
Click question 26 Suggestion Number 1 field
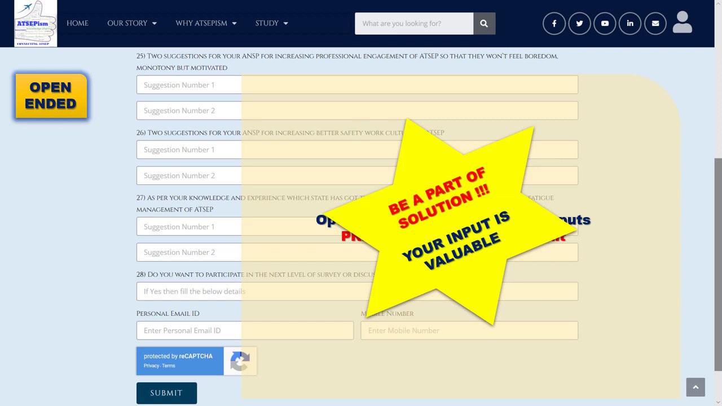tap(357, 149)
